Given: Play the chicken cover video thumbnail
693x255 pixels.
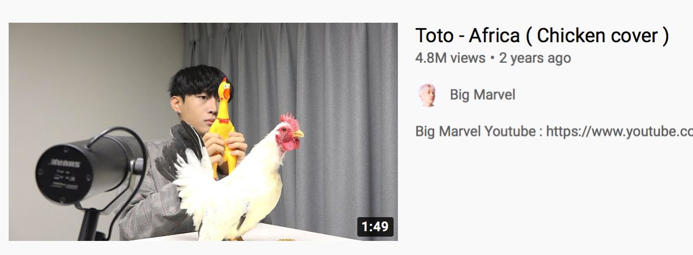Looking at the screenshot, I should point(203,132).
